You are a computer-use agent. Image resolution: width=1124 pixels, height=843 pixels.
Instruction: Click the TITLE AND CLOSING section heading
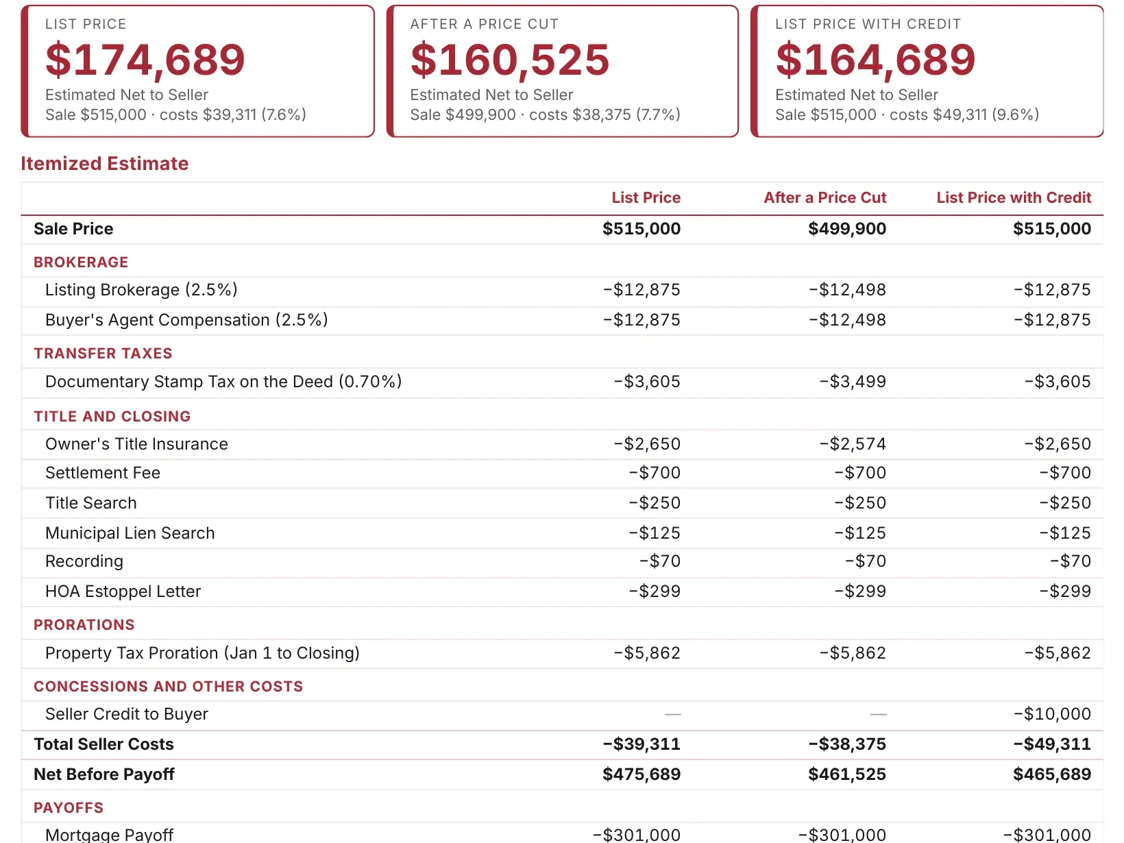tap(112, 416)
